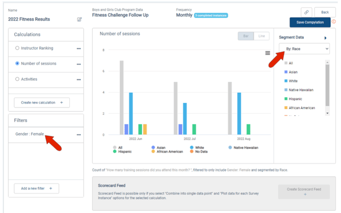Select the Number of sessions radio button
The height and width of the screenshot is (213, 341).
point(17,63)
